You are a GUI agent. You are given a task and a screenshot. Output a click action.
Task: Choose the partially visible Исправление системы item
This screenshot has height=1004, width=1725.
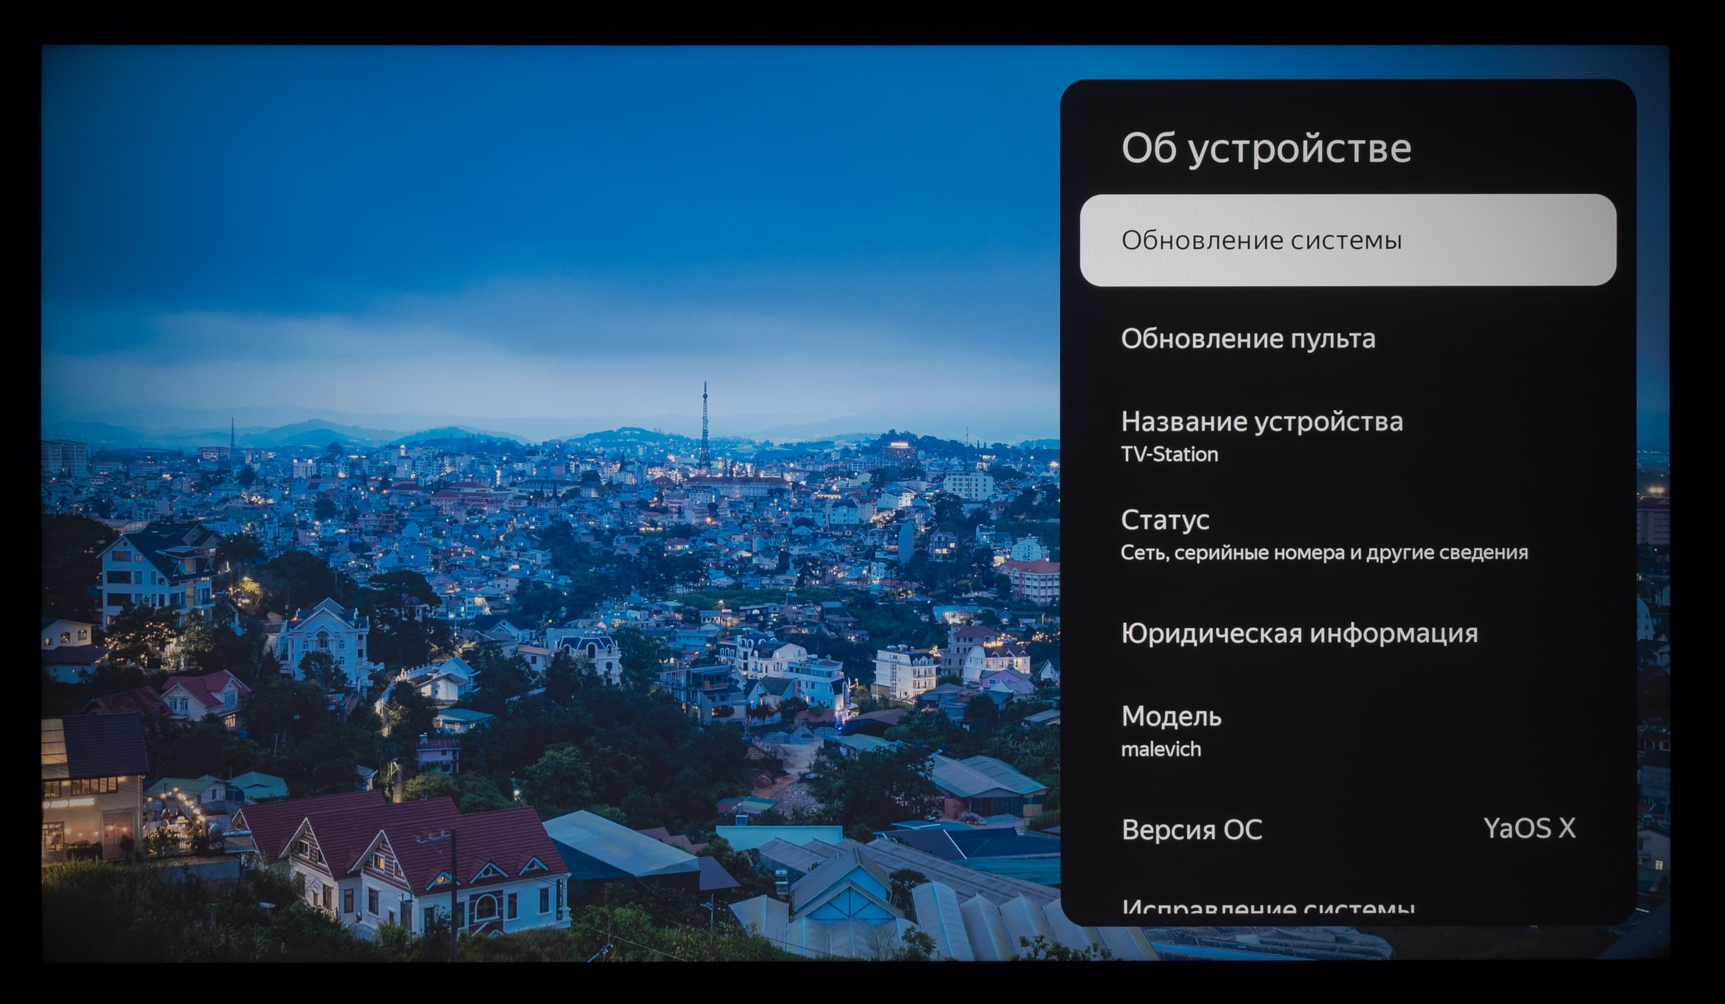(1267, 908)
